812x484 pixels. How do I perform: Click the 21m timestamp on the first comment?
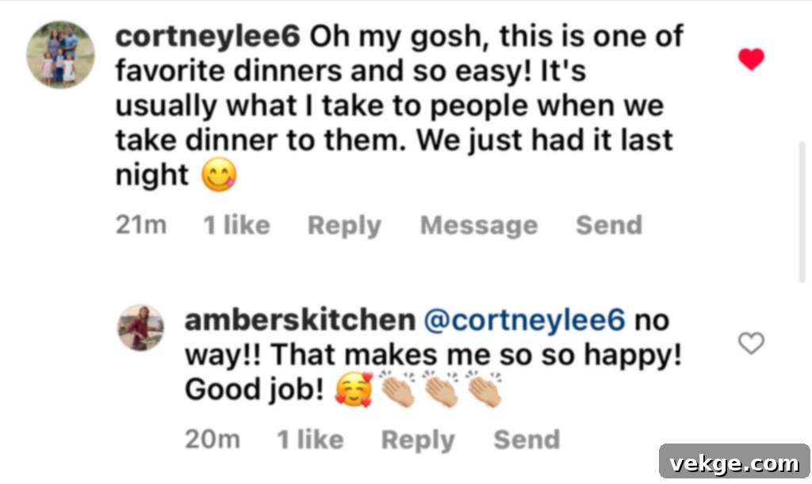click(141, 225)
